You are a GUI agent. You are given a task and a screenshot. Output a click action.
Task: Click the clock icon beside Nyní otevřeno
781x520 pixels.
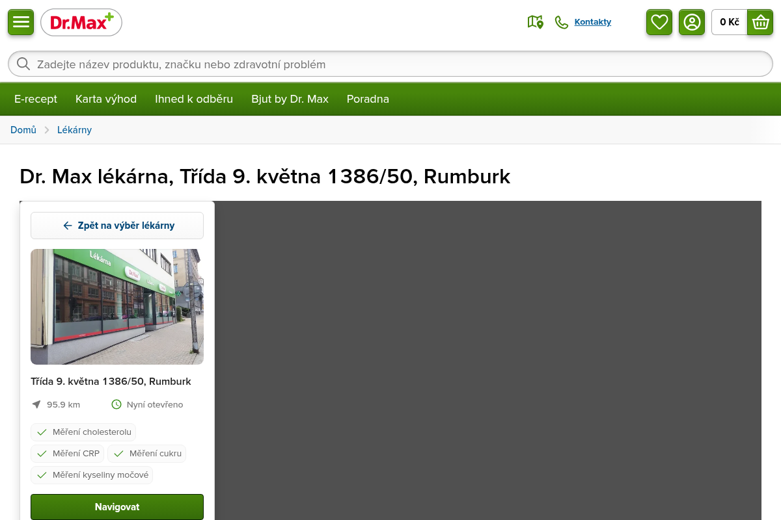point(116,404)
